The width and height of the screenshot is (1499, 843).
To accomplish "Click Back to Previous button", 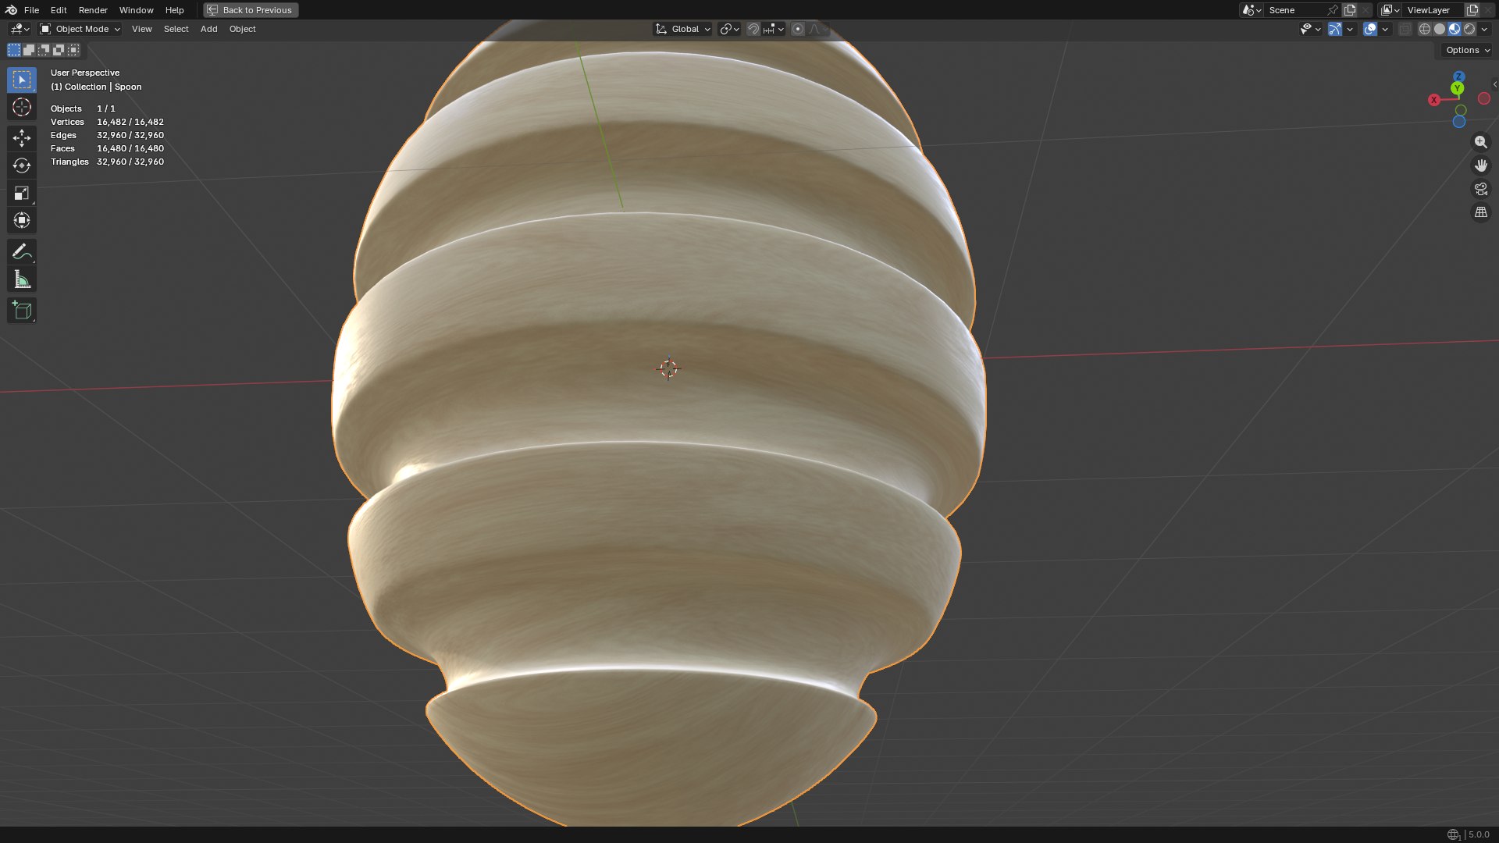I will pos(251,10).
